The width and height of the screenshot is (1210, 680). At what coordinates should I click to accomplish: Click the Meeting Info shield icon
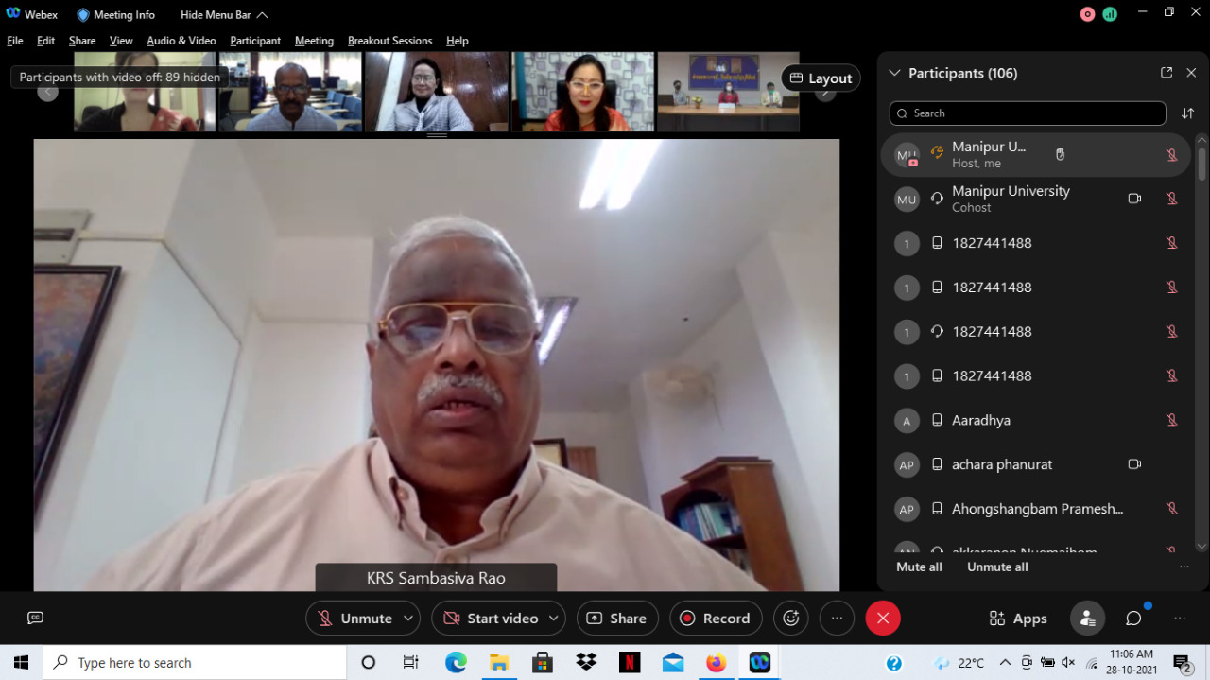[x=83, y=15]
